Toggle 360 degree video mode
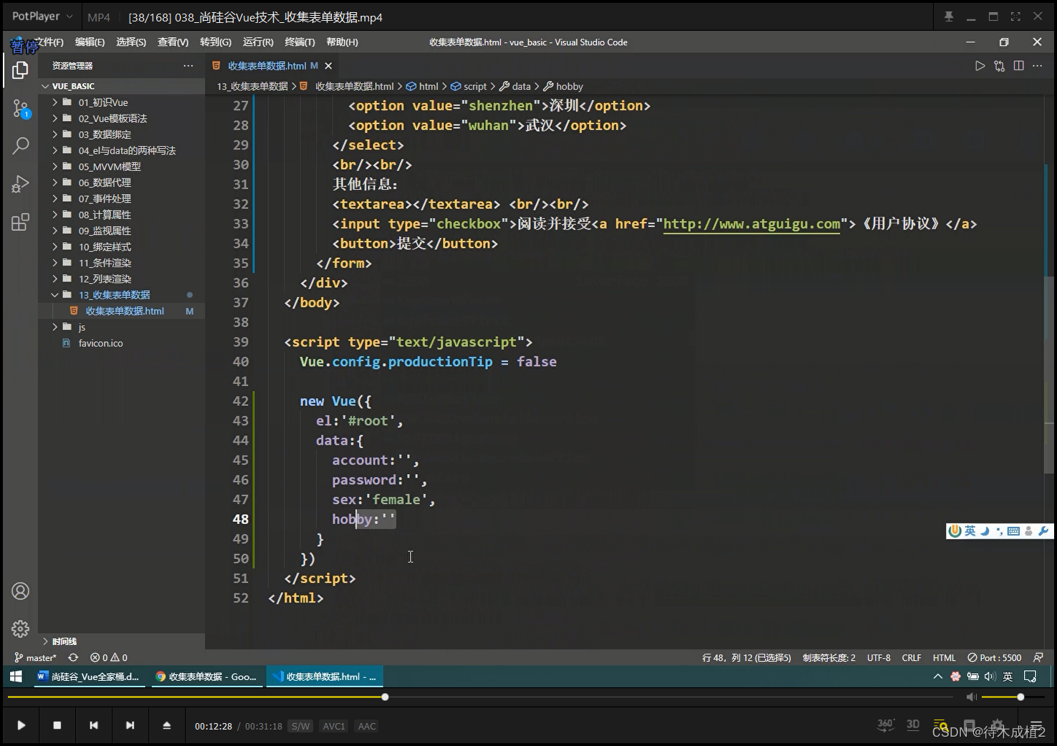The width and height of the screenshot is (1057, 746). pos(886,725)
